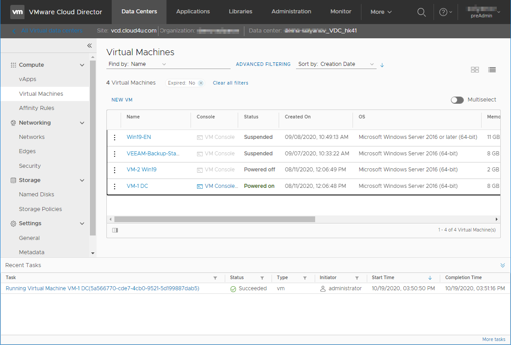Open actions menu for VM-1 DC

coord(114,187)
